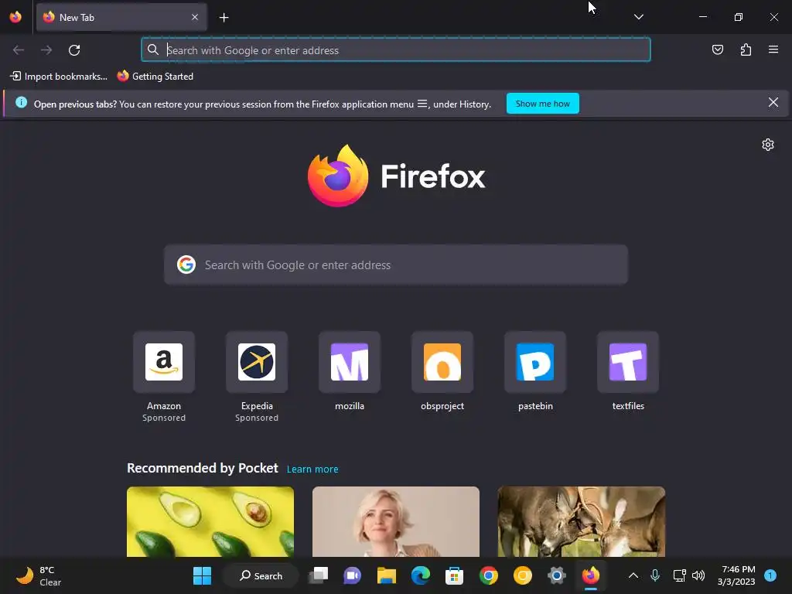The height and width of the screenshot is (594, 792).
Task: Close the New Tab tab
Action: (195, 17)
